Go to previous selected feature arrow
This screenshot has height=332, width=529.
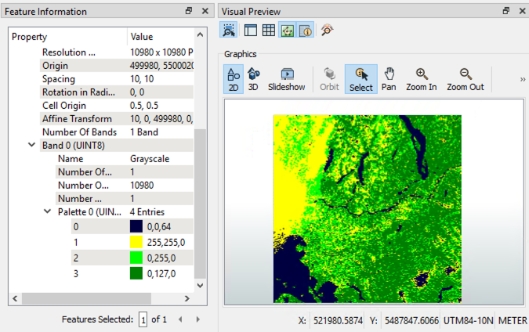coord(180,319)
